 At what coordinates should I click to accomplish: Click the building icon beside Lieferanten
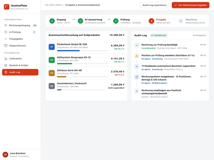6,59
